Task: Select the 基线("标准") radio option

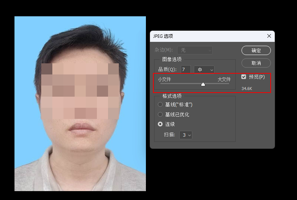Action: point(160,104)
